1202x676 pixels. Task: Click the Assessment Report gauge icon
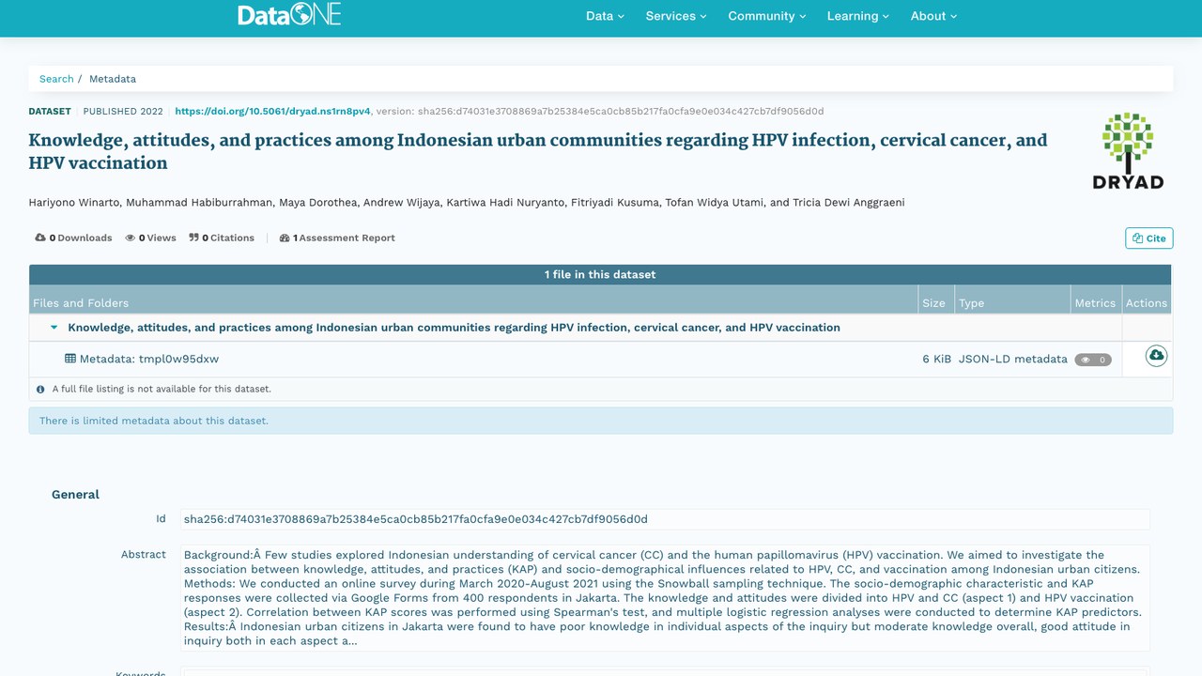coord(285,238)
